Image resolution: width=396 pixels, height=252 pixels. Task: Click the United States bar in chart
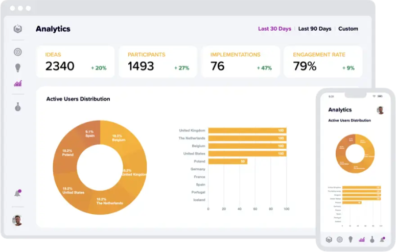[x=247, y=154]
